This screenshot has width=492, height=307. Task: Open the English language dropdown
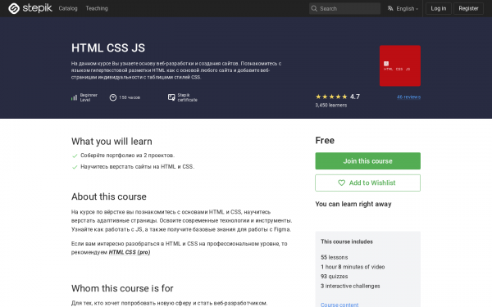pyautogui.click(x=403, y=8)
